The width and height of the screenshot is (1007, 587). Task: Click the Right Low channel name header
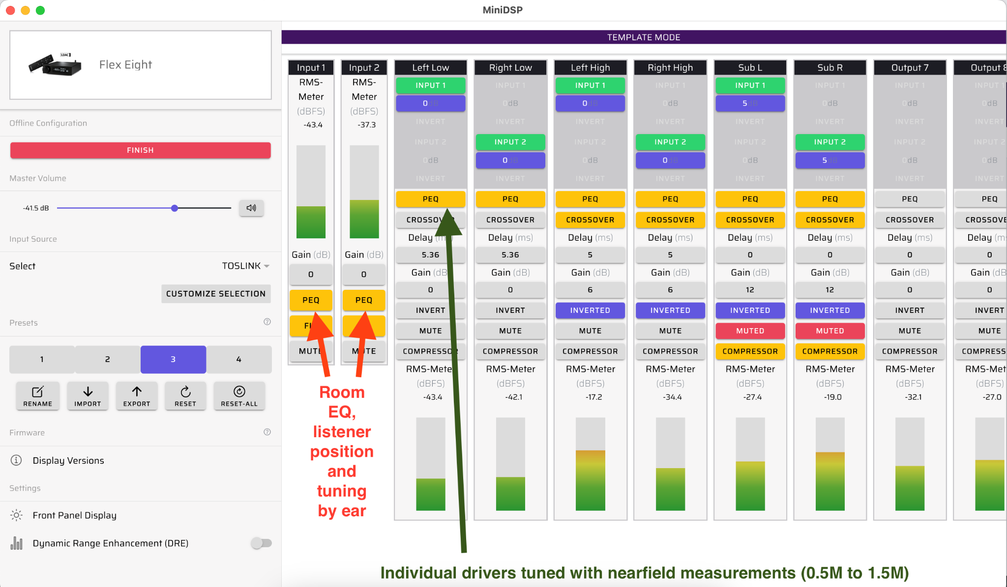pyautogui.click(x=510, y=67)
